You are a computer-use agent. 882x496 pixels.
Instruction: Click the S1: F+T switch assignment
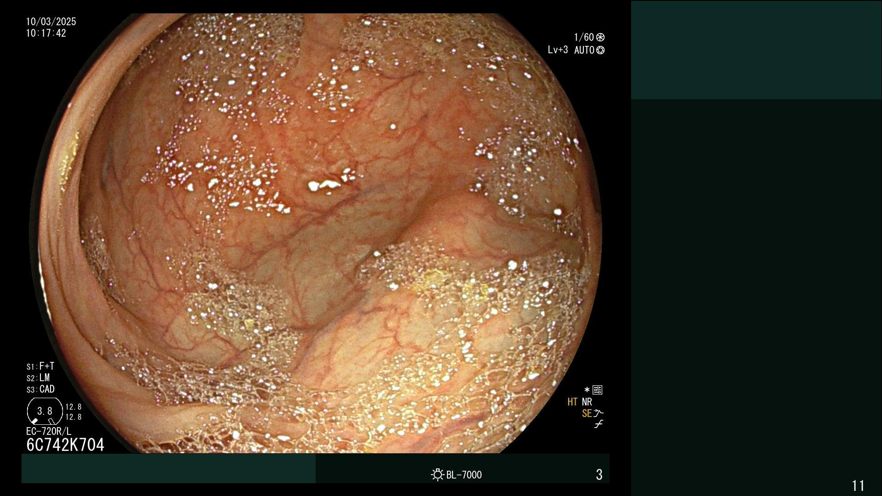pyautogui.click(x=40, y=366)
